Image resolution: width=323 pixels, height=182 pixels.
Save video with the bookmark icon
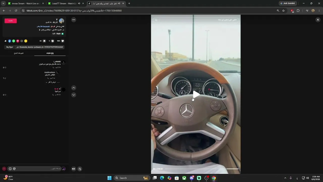tap(44, 41)
